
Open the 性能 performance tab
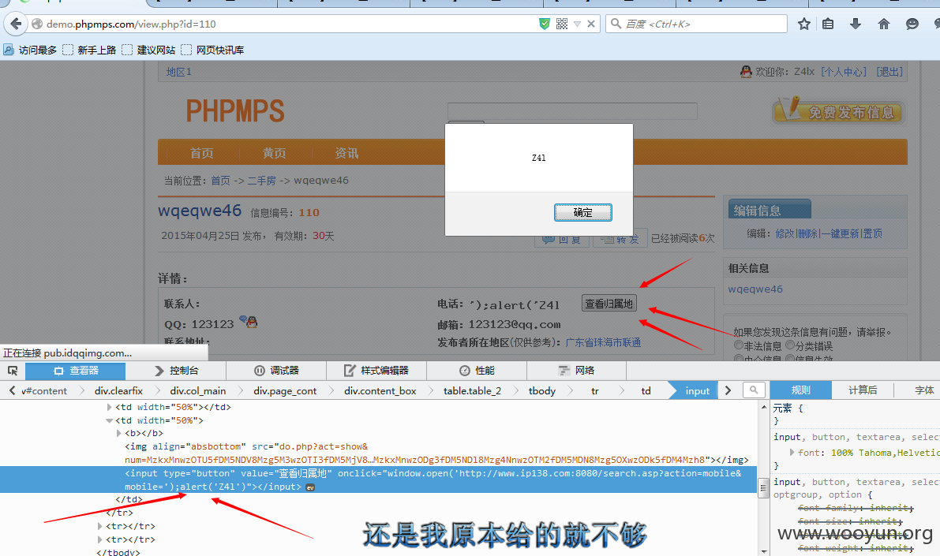(477, 371)
